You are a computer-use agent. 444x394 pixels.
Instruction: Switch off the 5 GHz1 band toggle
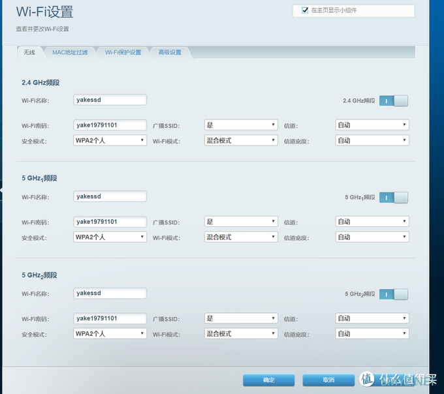click(x=394, y=198)
